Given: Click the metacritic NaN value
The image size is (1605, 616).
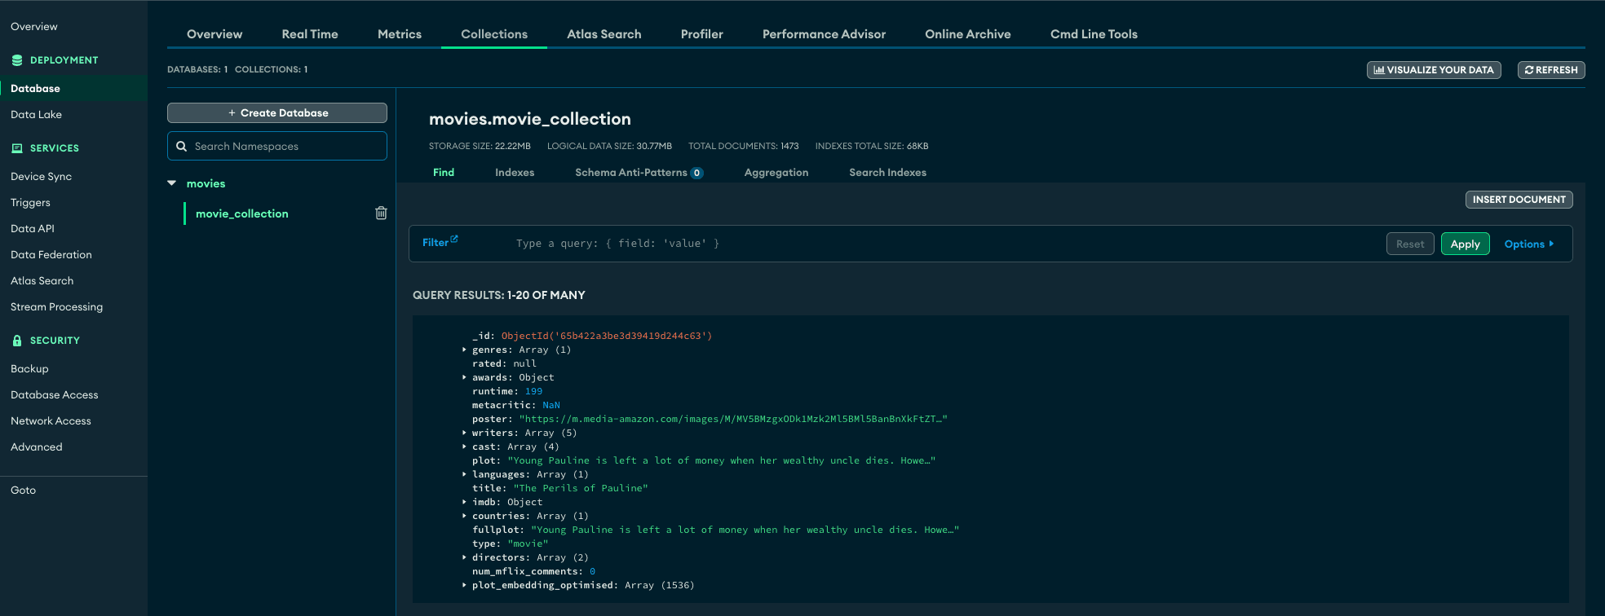Looking at the screenshot, I should pyautogui.click(x=551, y=405).
